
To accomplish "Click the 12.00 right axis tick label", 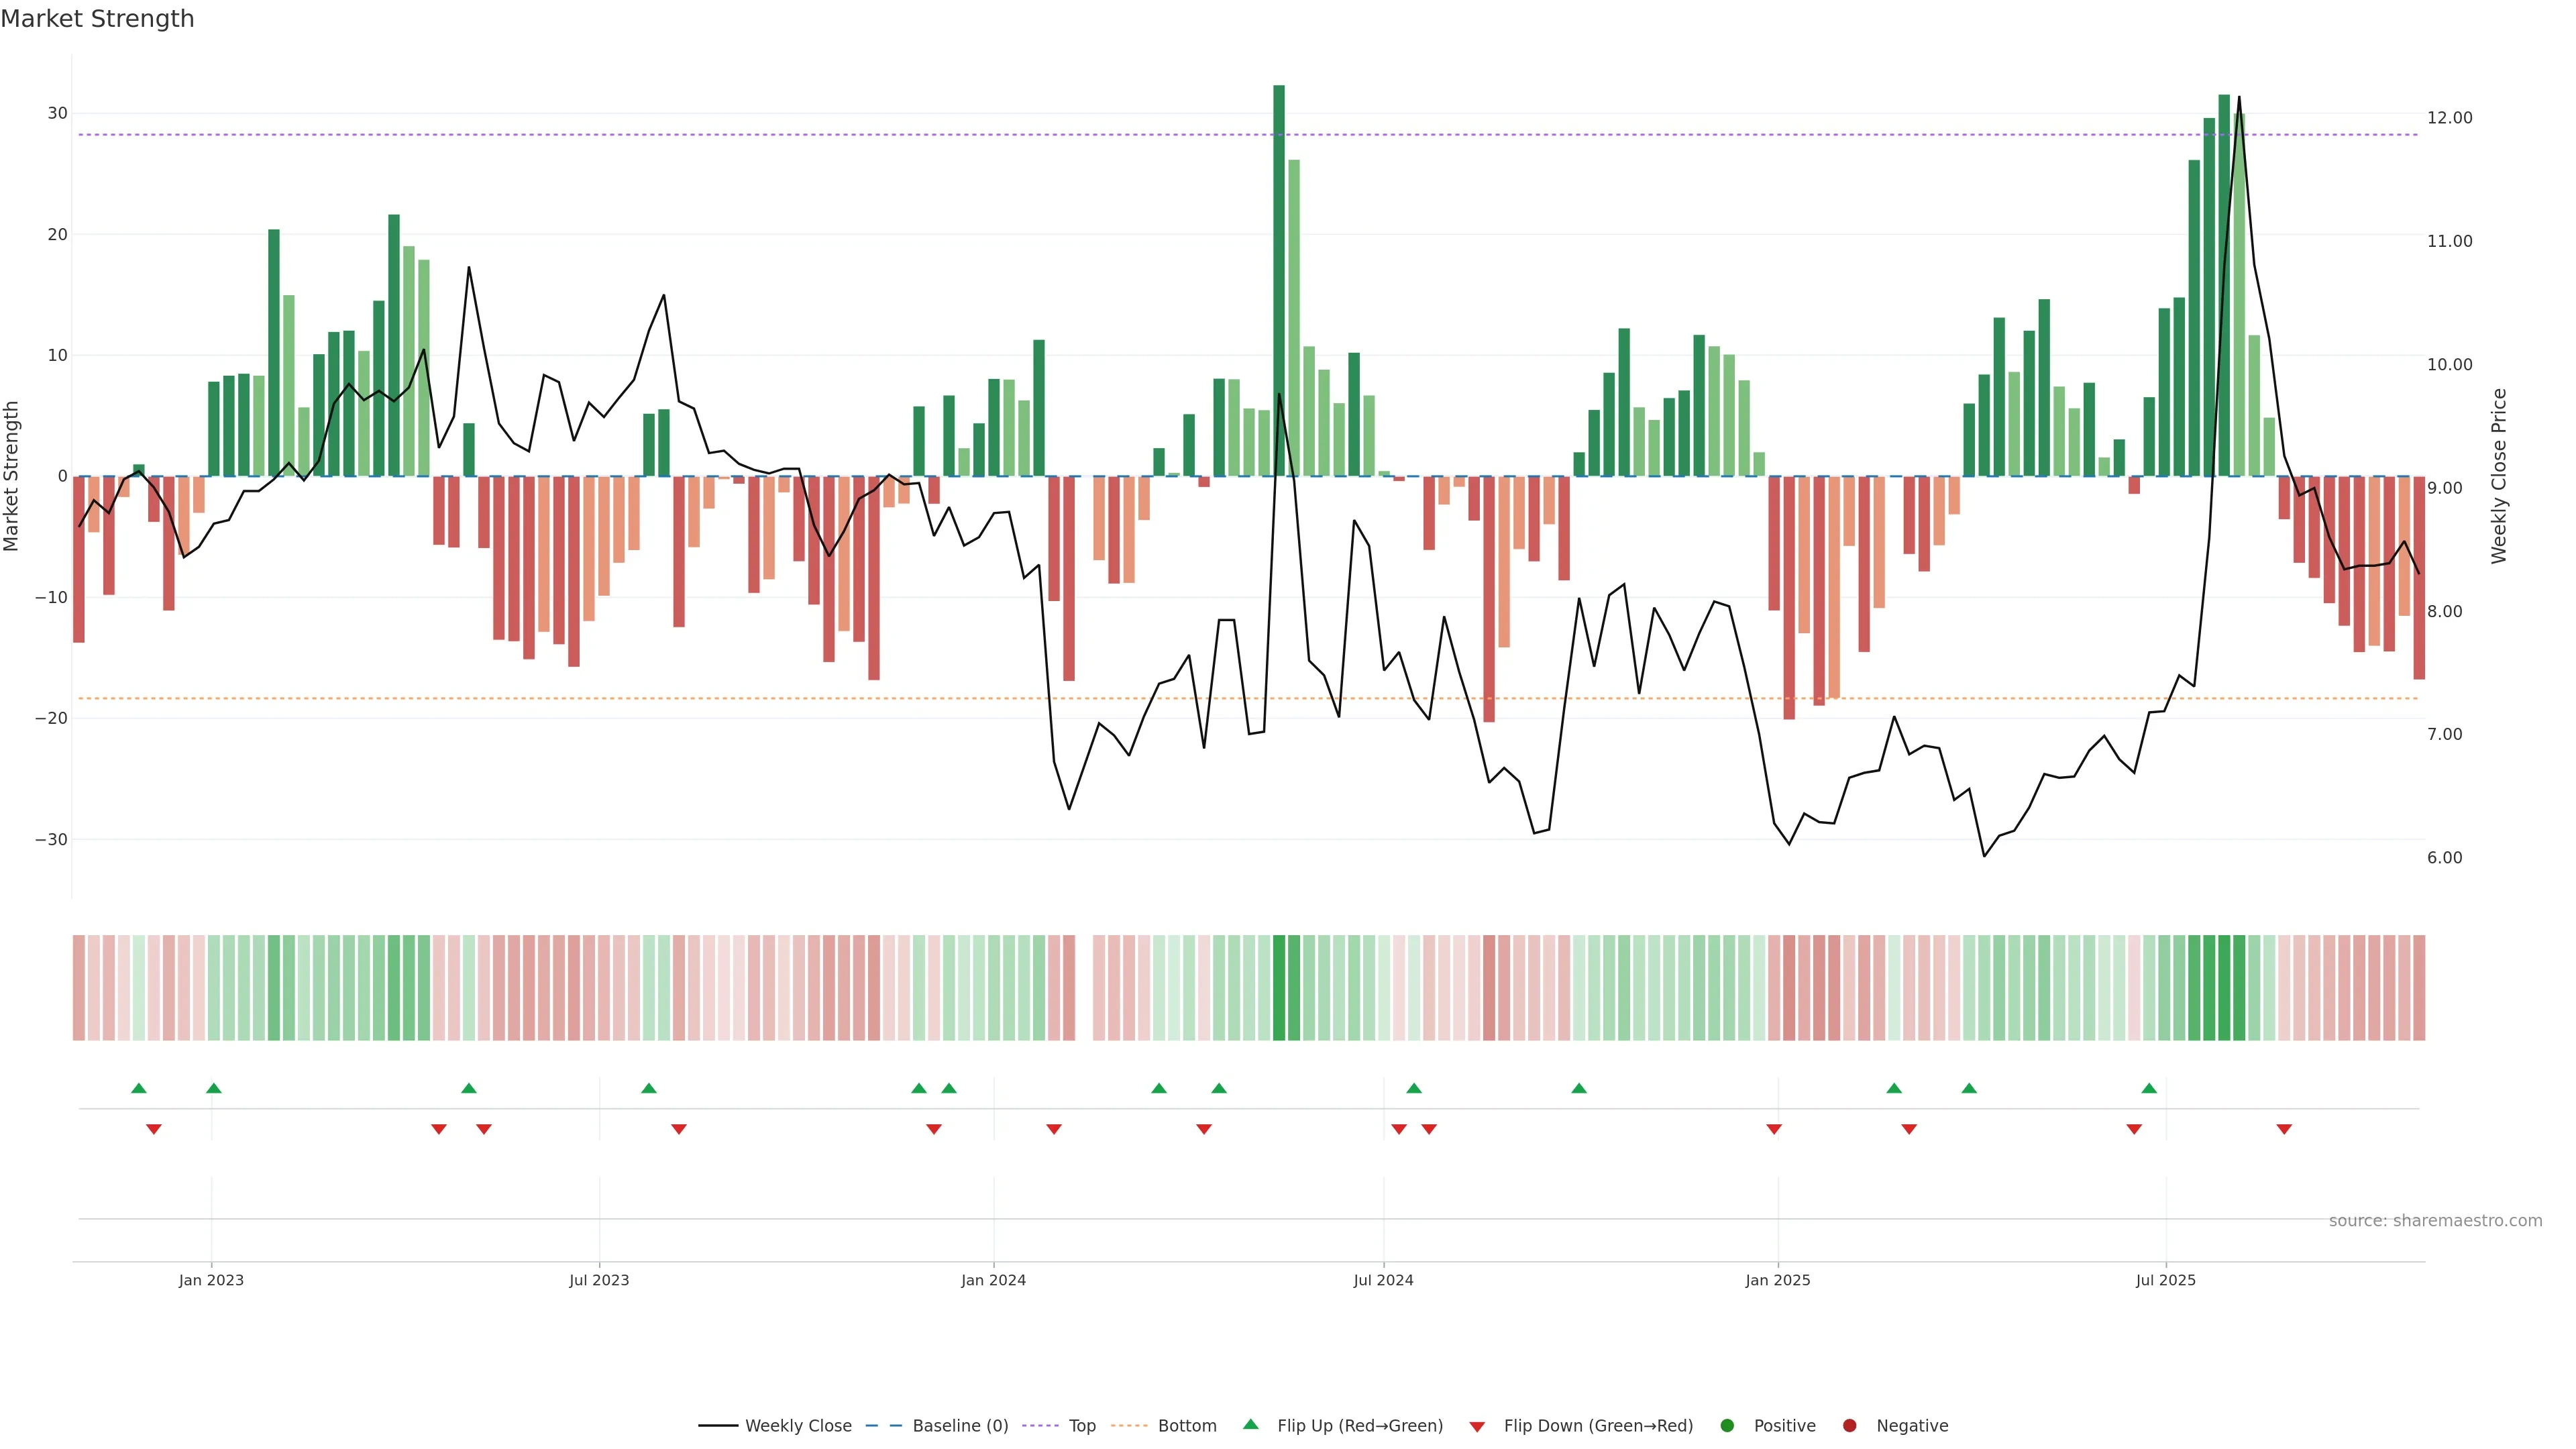I will [2449, 118].
